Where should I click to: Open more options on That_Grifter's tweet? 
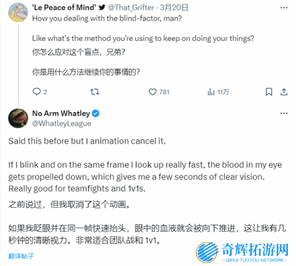(x=284, y=8)
